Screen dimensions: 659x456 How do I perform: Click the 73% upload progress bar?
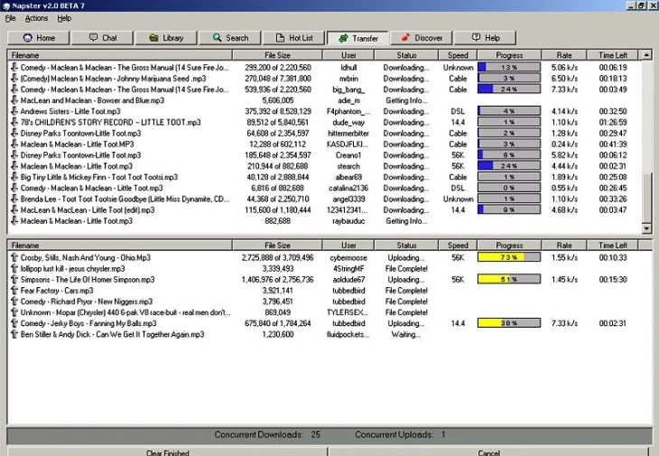[x=509, y=257]
